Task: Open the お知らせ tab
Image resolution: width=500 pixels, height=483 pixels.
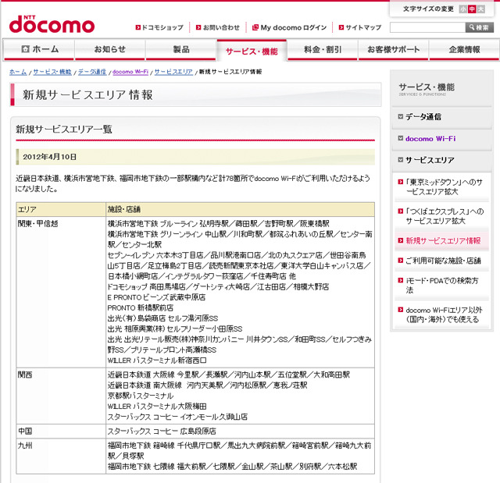Action: pos(110,50)
